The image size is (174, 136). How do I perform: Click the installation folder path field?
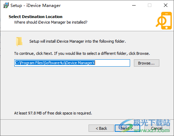point(72,63)
